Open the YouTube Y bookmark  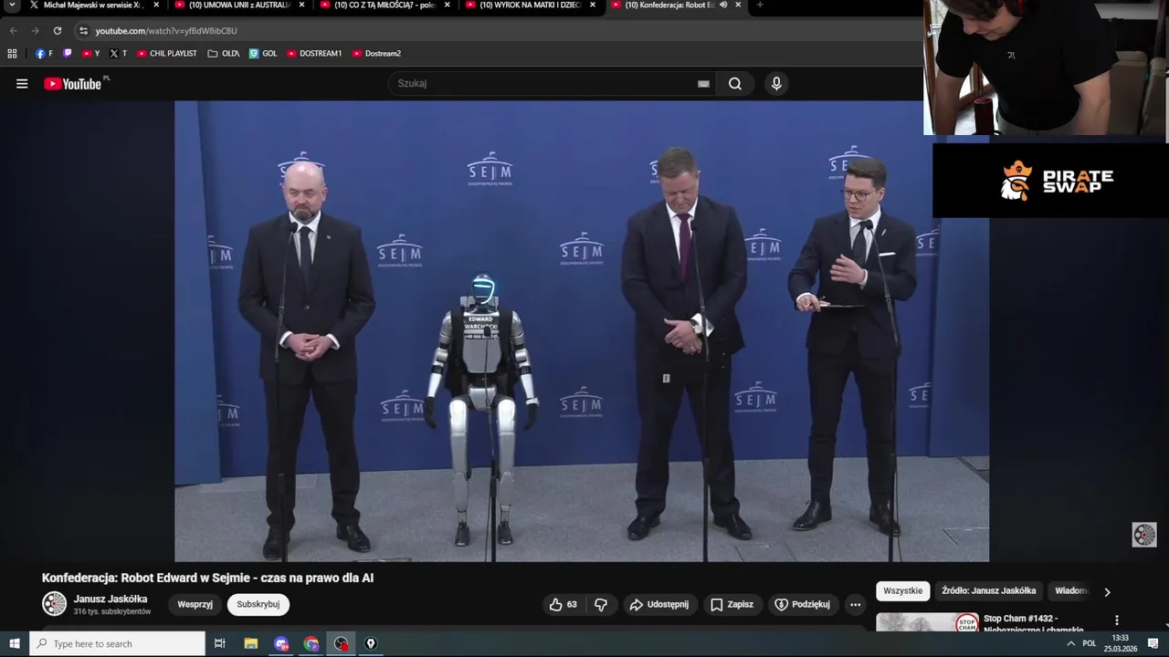pos(90,54)
